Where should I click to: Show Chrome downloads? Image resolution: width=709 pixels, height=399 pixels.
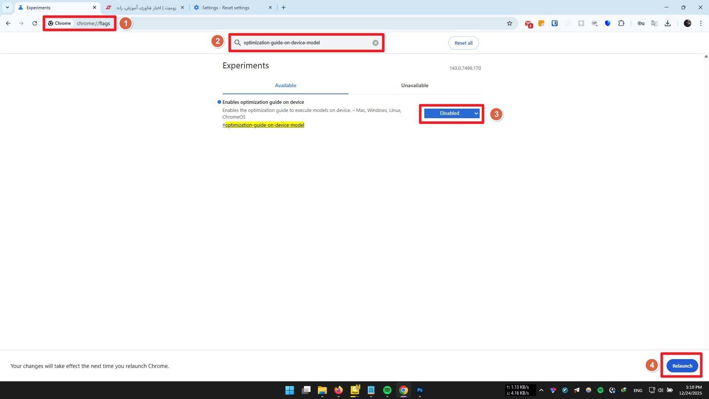667,23
